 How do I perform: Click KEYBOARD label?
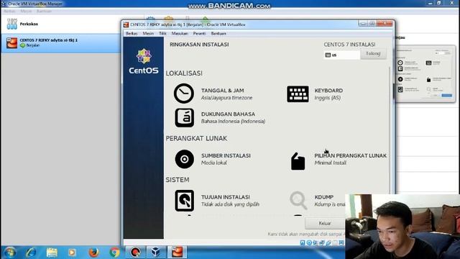pyautogui.click(x=328, y=91)
